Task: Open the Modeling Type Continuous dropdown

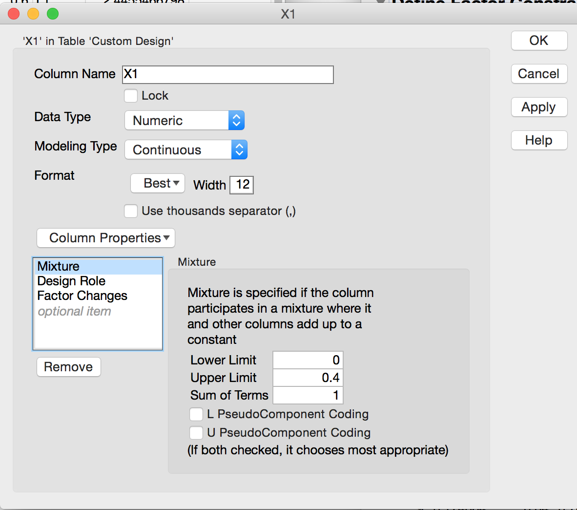Action: (x=186, y=150)
